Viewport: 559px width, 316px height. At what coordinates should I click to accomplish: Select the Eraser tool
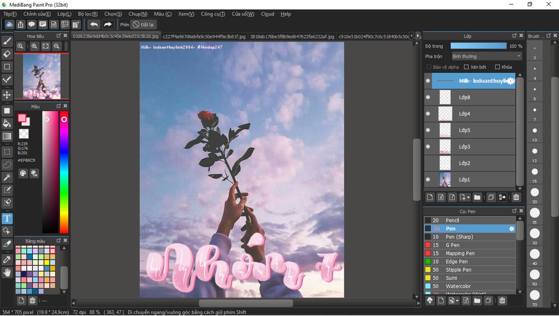click(x=7, y=54)
